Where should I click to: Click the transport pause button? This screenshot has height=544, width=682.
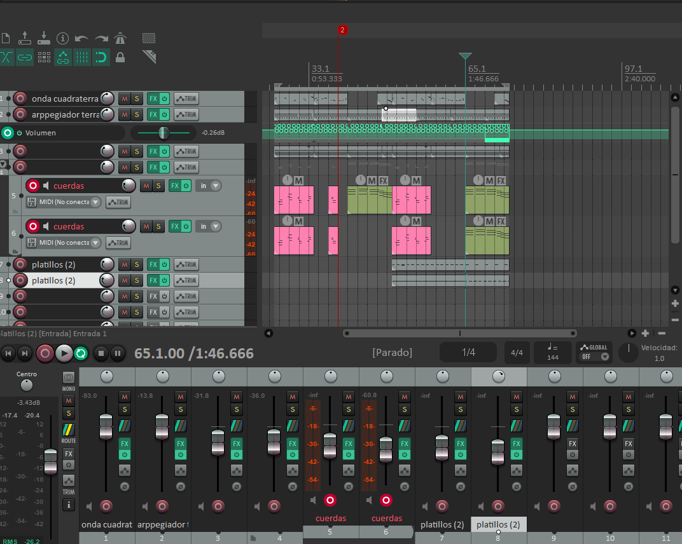(118, 354)
